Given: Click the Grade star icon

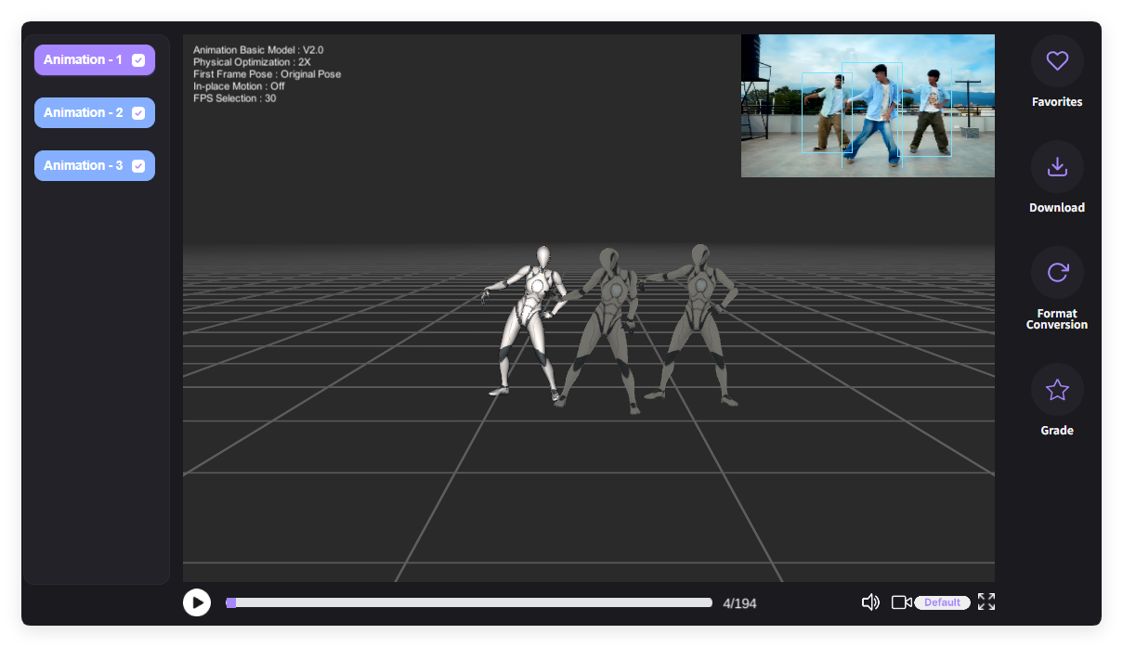Looking at the screenshot, I should point(1057,390).
